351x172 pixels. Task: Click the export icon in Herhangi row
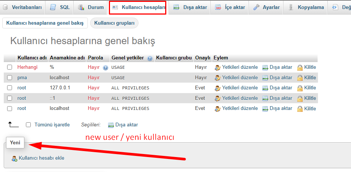(265, 68)
